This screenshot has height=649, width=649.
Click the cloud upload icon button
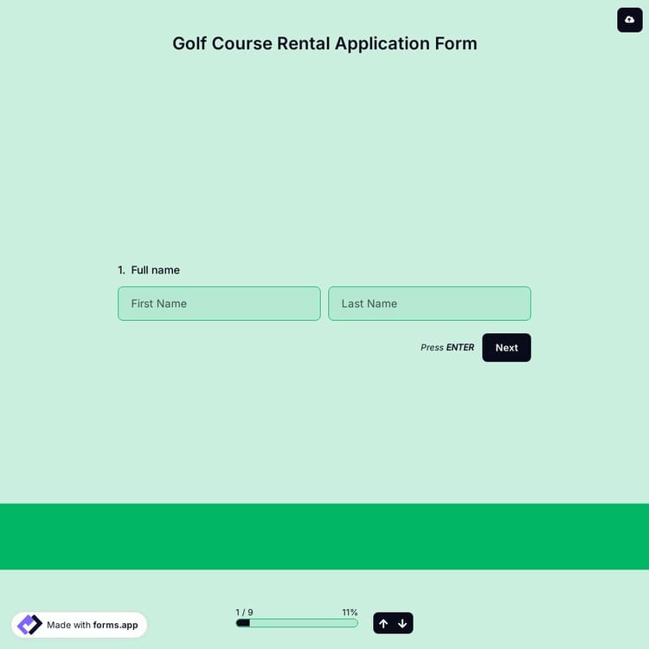629,20
